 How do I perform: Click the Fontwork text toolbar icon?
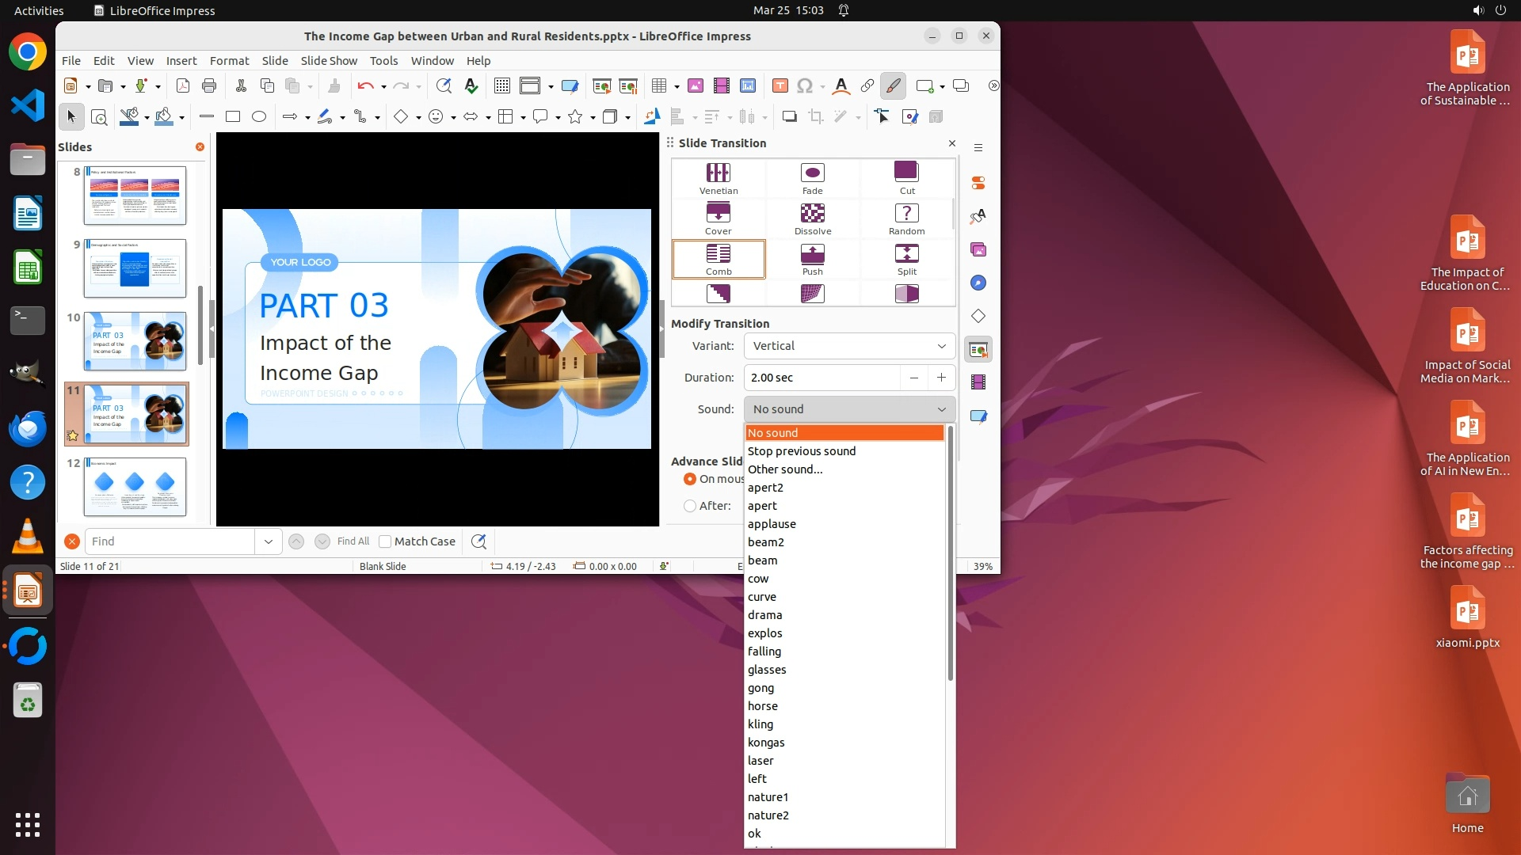pyautogui.click(x=841, y=85)
